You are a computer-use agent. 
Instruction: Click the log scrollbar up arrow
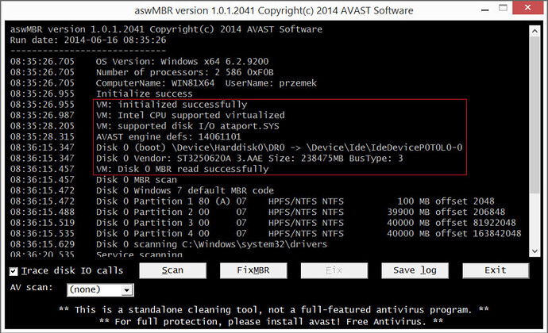pos(532,29)
